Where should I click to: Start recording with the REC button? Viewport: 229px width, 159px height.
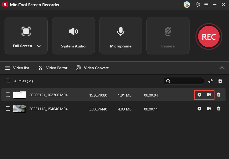coord(209,36)
